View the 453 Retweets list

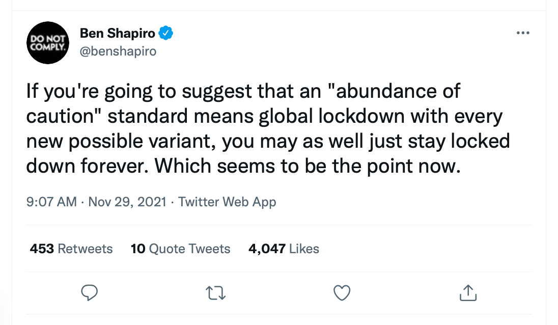pyautogui.click(x=71, y=249)
